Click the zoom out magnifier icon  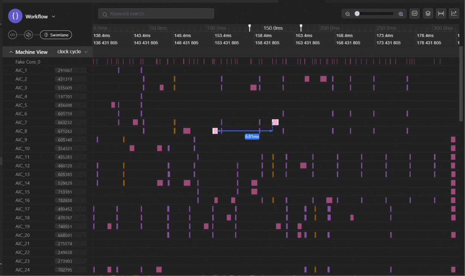[x=348, y=14]
